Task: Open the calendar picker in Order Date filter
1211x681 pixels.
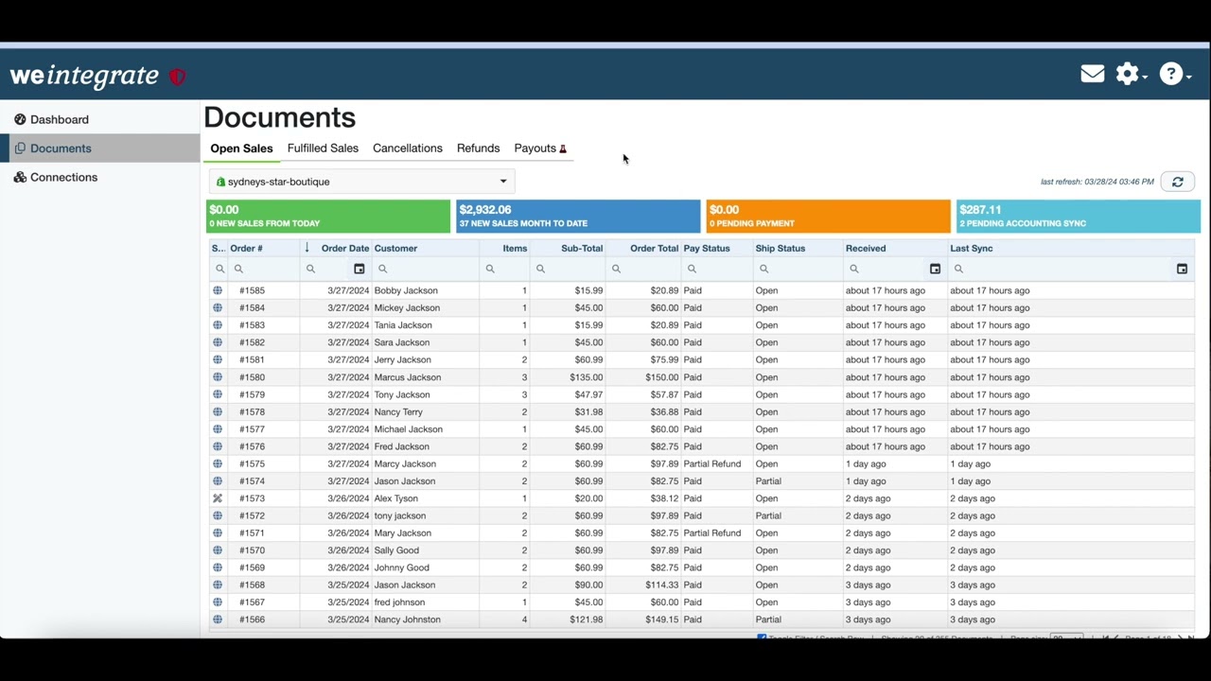Action: (x=359, y=269)
